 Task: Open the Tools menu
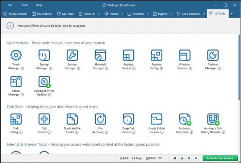click(24, 5)
